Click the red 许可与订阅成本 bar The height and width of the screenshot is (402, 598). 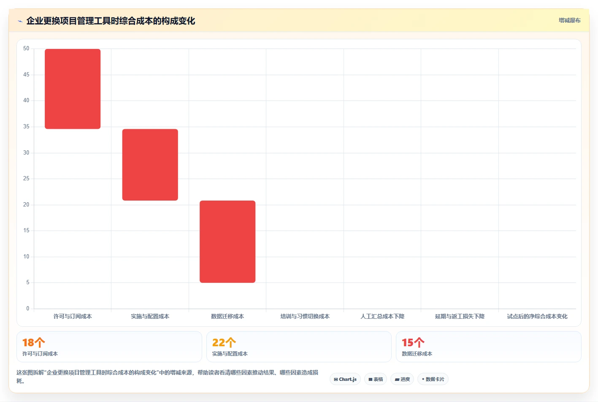tap(73, 89)
